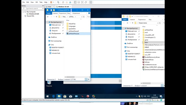Open the Mail app from taskbar

tap(71, 96)
